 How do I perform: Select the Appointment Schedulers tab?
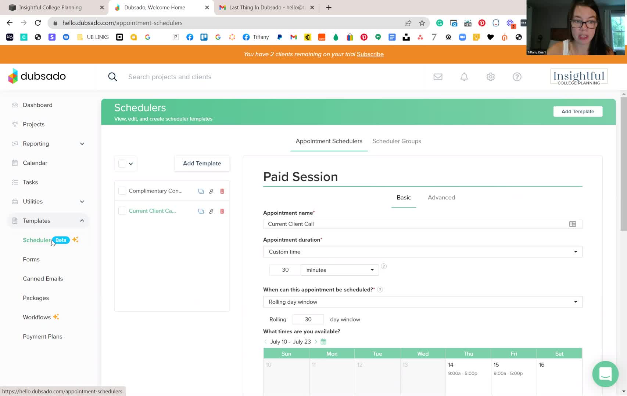[329, 141]
